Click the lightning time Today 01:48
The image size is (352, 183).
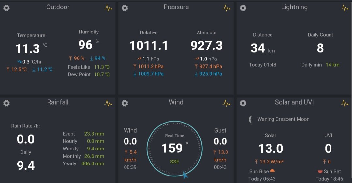[x=263, y=65]
